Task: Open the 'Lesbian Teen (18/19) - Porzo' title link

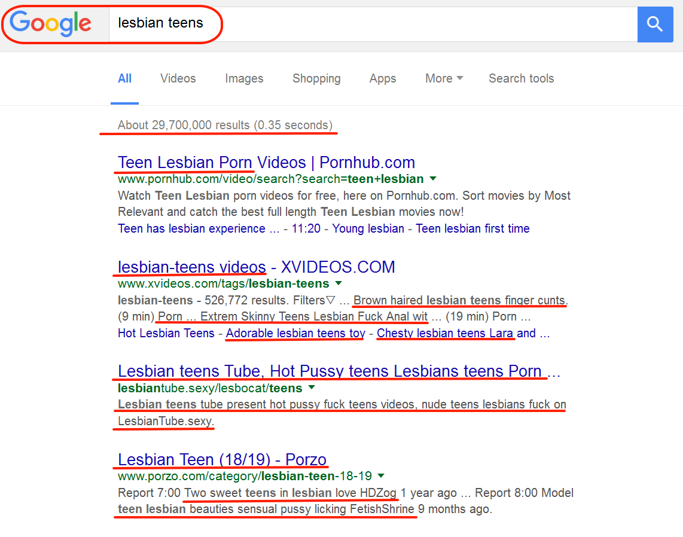Action: coord(222,459)
